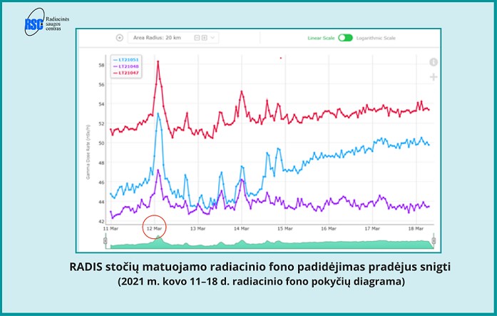Image resolution: width=497 pixels, height=316 pixels.
Task: Click the minus icon in Area Radius box
Action: (197, 37)
